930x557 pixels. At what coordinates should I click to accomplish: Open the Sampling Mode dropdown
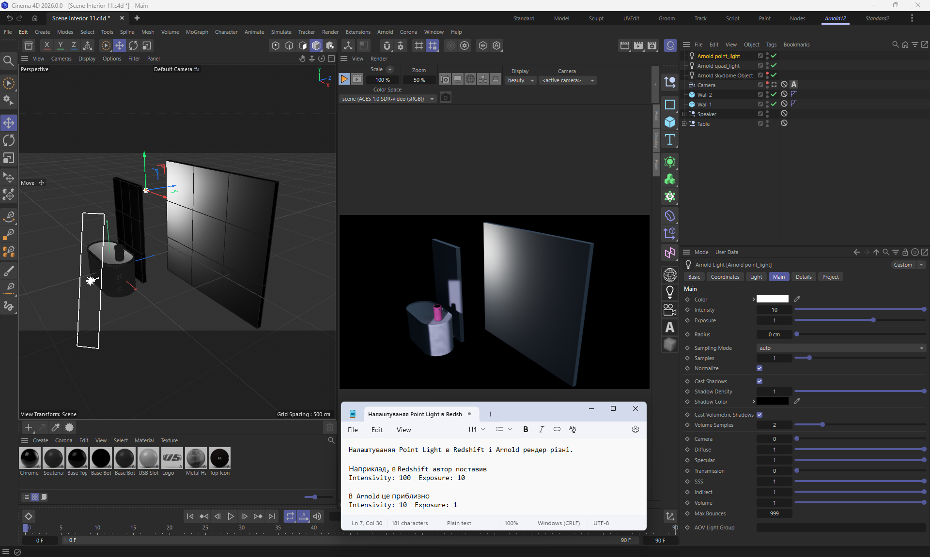point(841,348)
